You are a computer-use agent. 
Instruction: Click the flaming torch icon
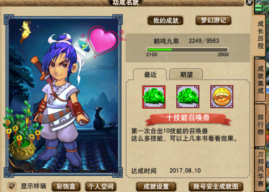(25, 32)
